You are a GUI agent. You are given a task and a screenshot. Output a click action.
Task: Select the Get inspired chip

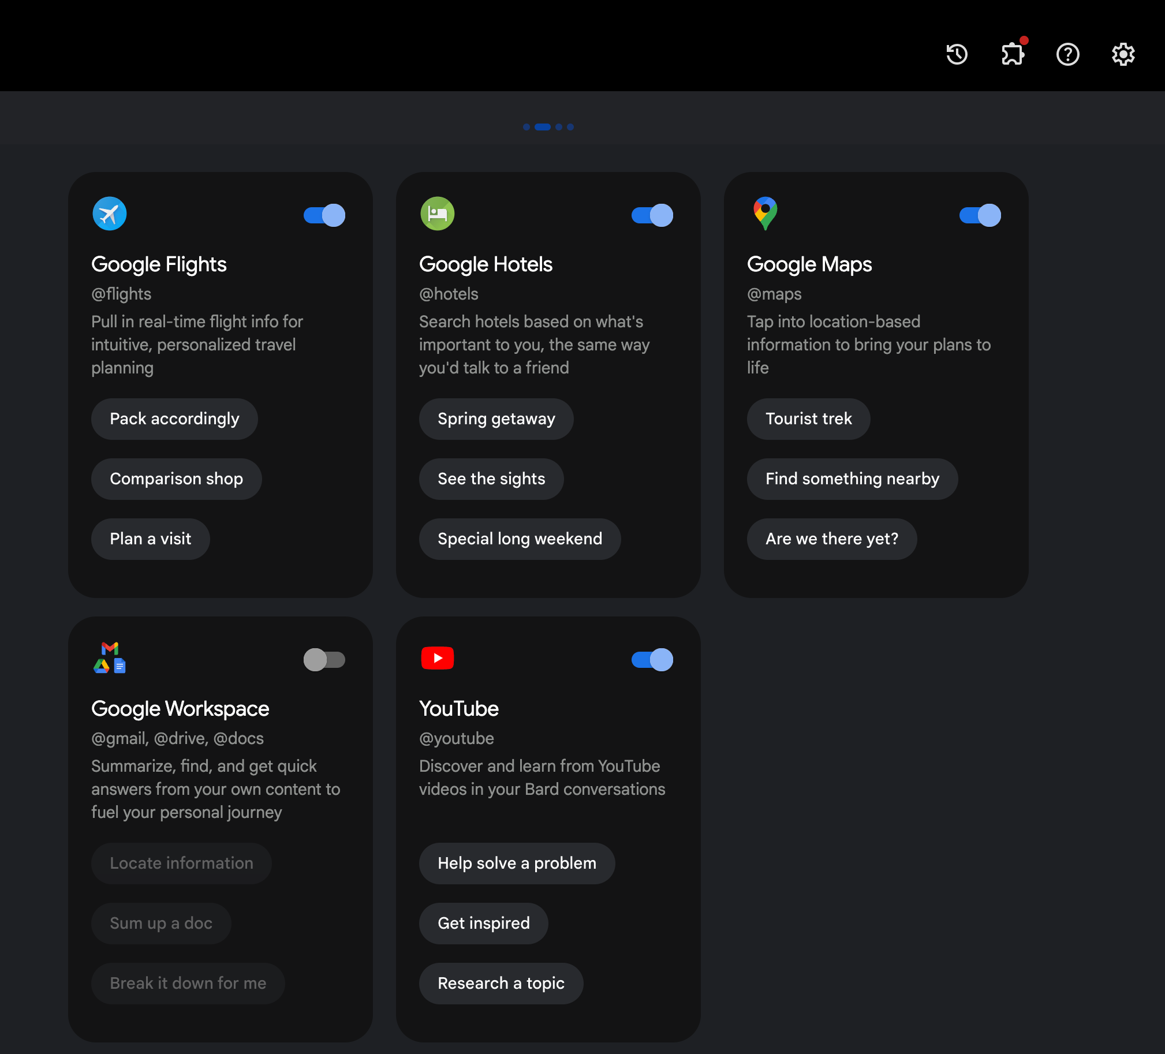484,924
